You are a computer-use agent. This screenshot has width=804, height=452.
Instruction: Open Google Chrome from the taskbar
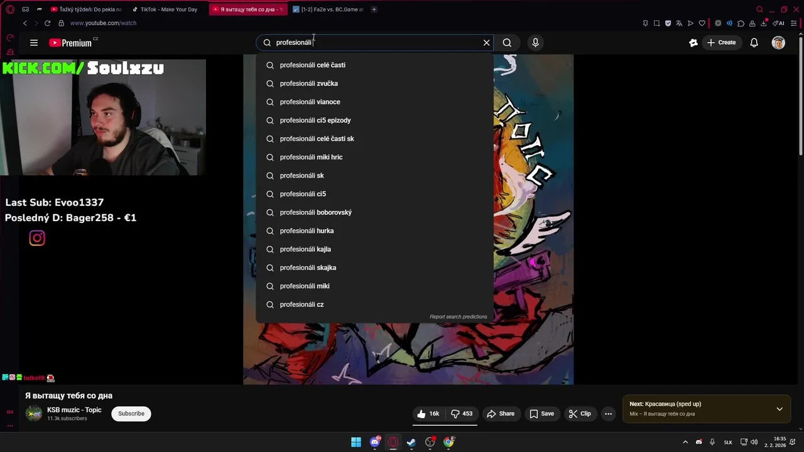click(x=448, y=443)
